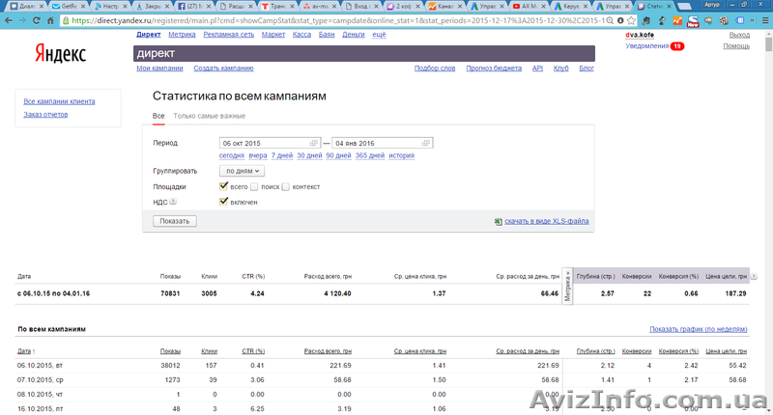
Task: Enable the 'контекст' checkbox
Action: (x=286, y=186)
